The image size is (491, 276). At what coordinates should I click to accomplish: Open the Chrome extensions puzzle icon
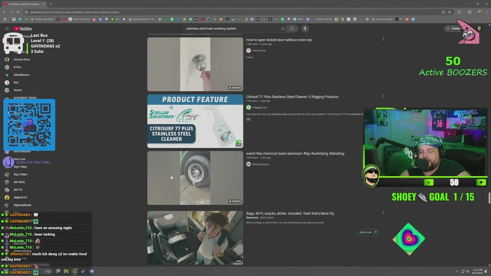(x=459, y=12)
